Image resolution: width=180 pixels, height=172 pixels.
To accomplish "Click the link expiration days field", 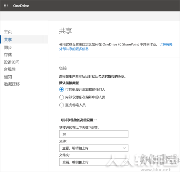I will 94,134.
